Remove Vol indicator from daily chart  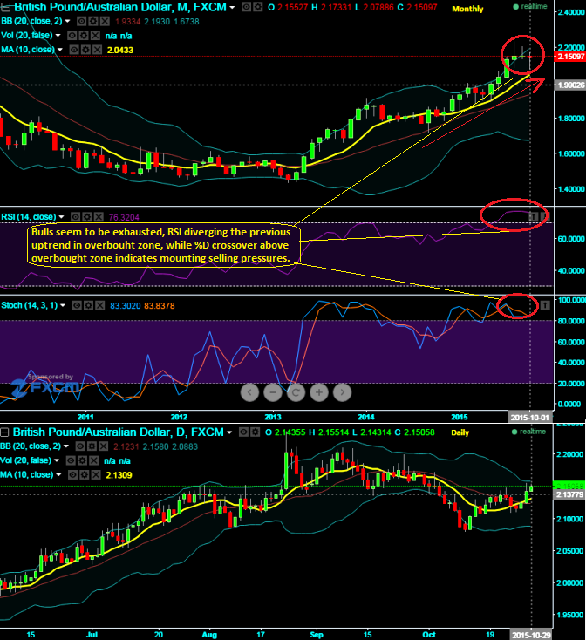[94, 460]
